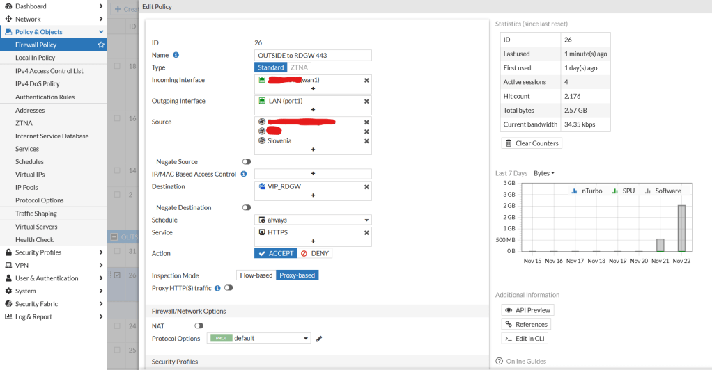Screen dimensions: 712x370
Task: Click plus icon to add IP/MAC Access Control
Action: [313, 174]
